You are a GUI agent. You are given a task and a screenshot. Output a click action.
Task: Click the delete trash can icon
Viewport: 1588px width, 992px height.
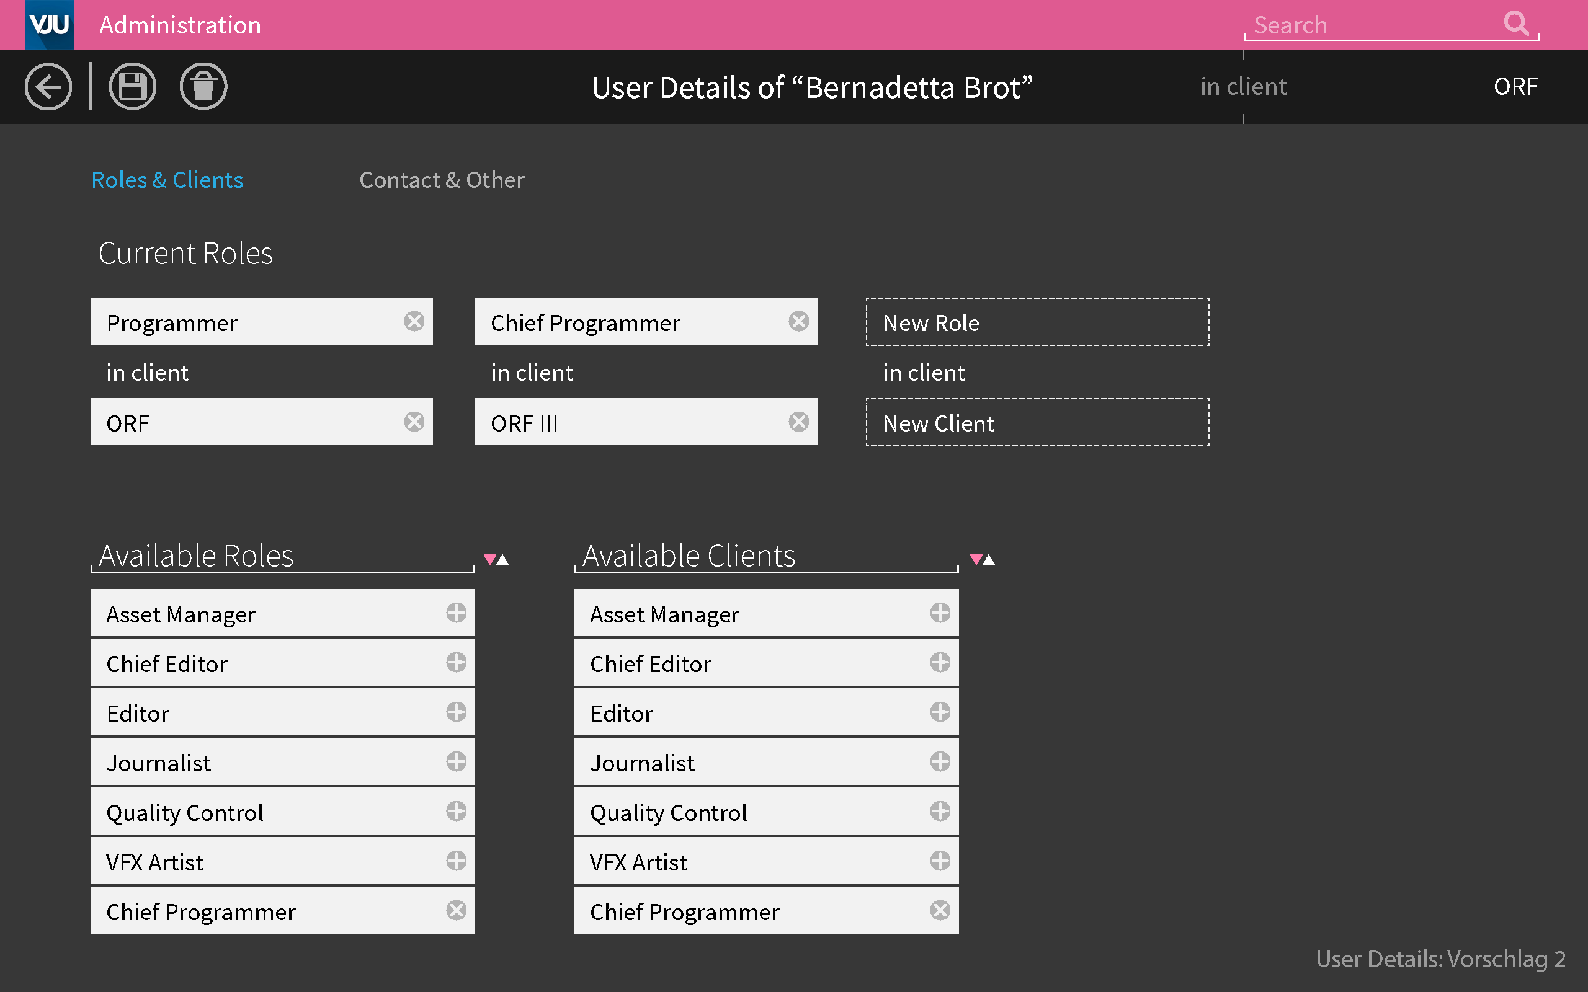click(x=203, y=87)
